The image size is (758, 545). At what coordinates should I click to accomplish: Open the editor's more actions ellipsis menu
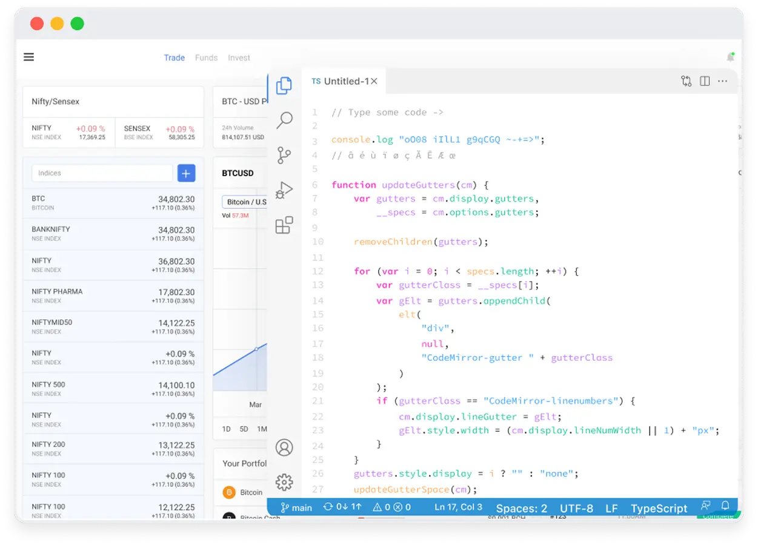[x=722, y=81]
